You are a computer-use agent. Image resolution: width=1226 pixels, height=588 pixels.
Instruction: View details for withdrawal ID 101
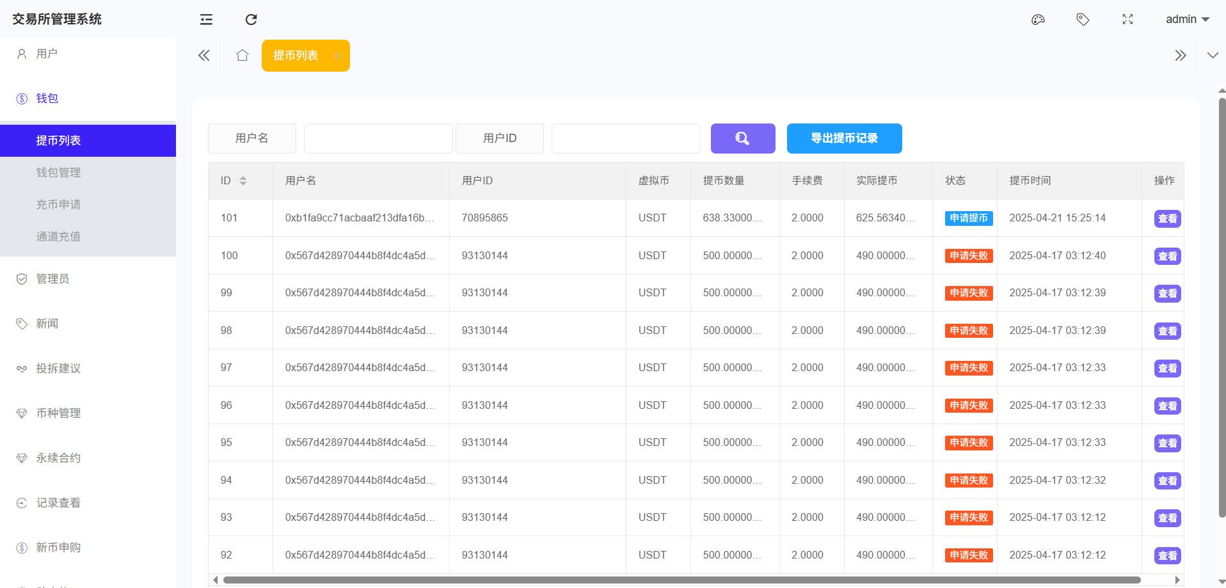[1167, 219]
